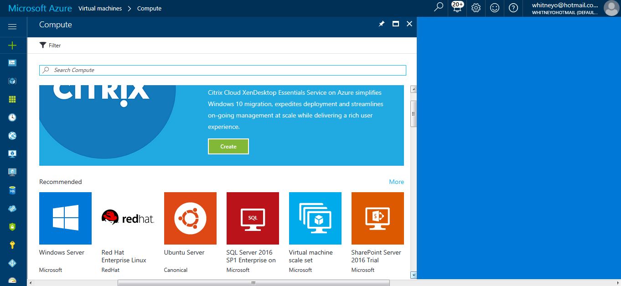This screenshot has width=621, height=286.
Task: Open the whitneyo@hotmail account menu
Action: (565, 8)
